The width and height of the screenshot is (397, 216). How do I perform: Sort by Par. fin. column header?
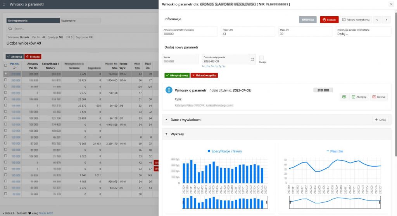[x=15, y=64]
